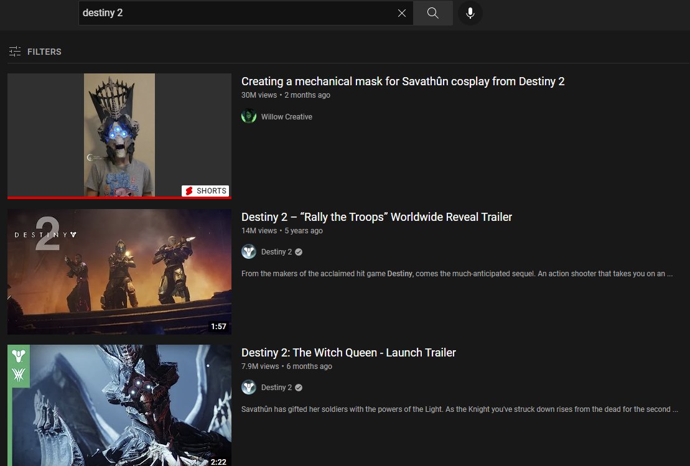Open the Rally the Troops trailer thumbnail
The width and height of the screenshot is (690, 466).
(119, 271)
